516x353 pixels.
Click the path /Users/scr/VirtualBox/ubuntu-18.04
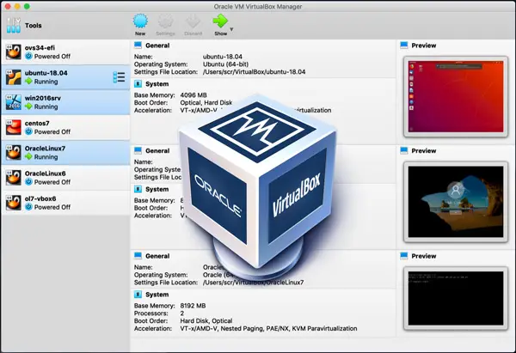254,71
